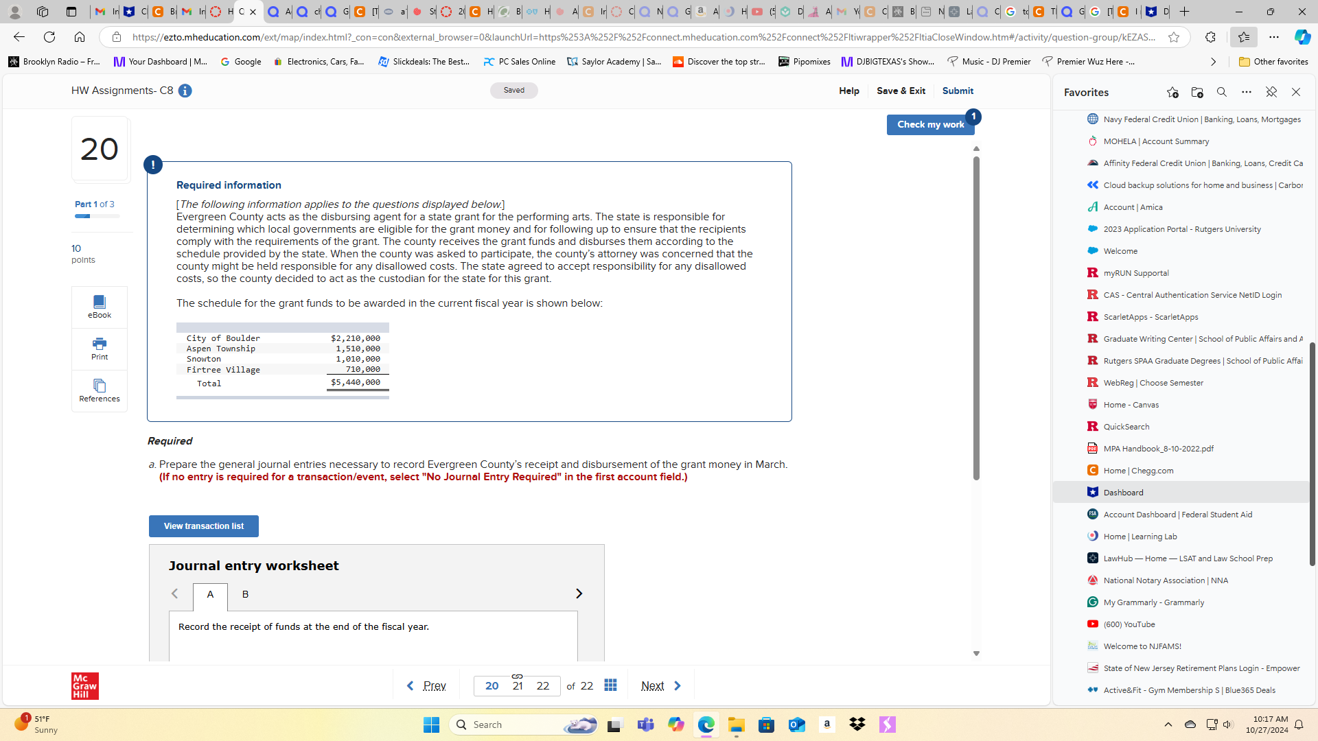Open Favorites more options menu
The image size is (1318, 741).
[x=1247, y=92]
